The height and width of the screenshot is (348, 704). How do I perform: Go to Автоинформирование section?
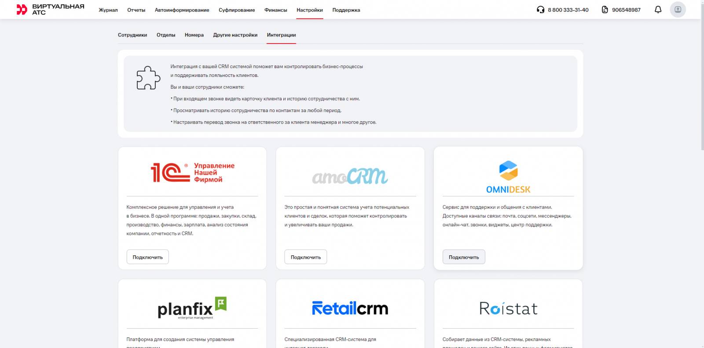tap(182, 10)
